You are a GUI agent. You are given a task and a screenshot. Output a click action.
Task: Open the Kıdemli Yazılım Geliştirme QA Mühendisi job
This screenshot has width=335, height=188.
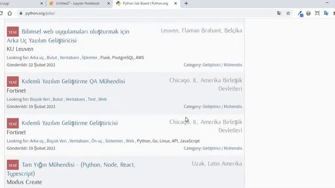(x=73, y=81)
